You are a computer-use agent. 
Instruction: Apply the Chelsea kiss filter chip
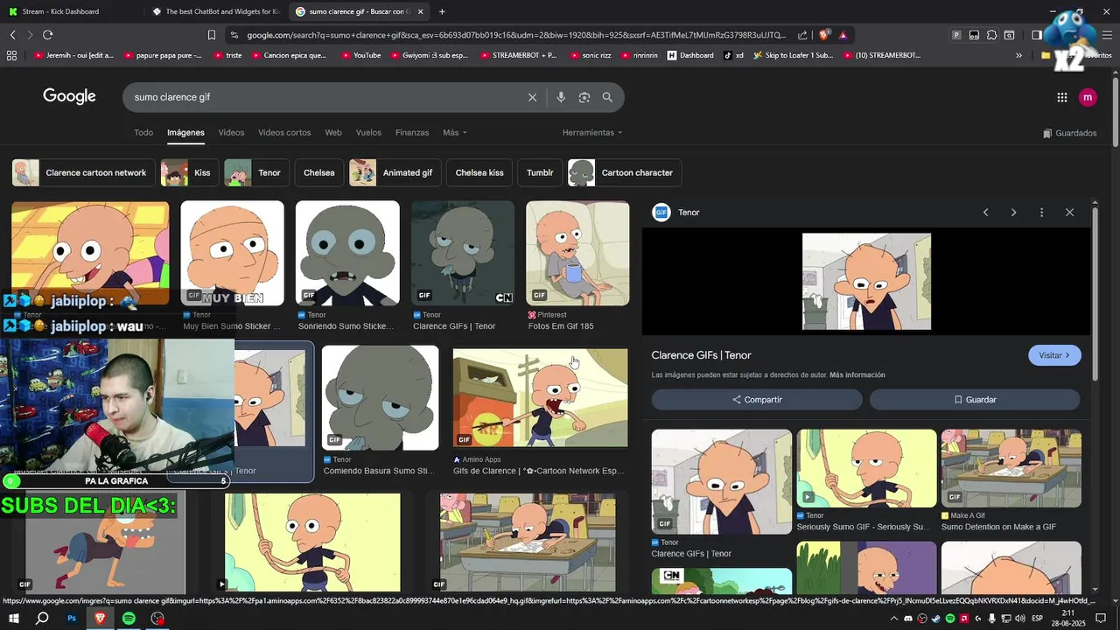coord(479,172)
